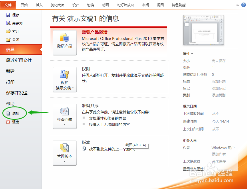Viewport: 247px width, 189px height.
Task: Click the lock and key Protect icon
Action: [x=64, y=74]
